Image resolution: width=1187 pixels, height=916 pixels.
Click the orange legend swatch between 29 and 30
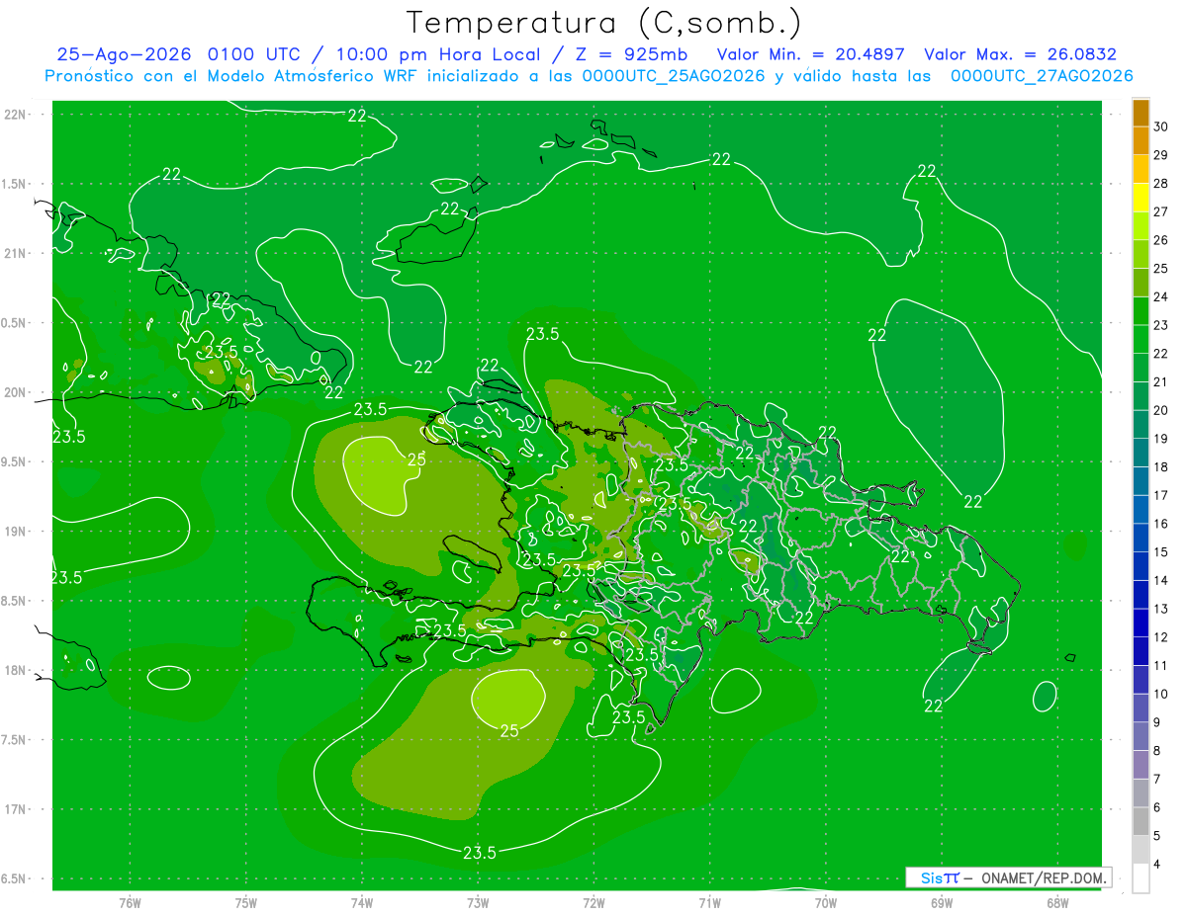click(x=1141, y=140)
